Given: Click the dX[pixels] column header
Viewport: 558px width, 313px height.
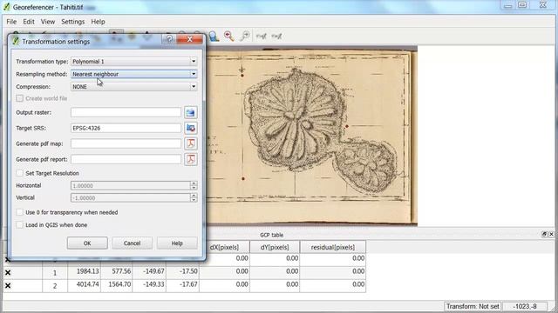Looking at the screenshot, I should (225, 247).
